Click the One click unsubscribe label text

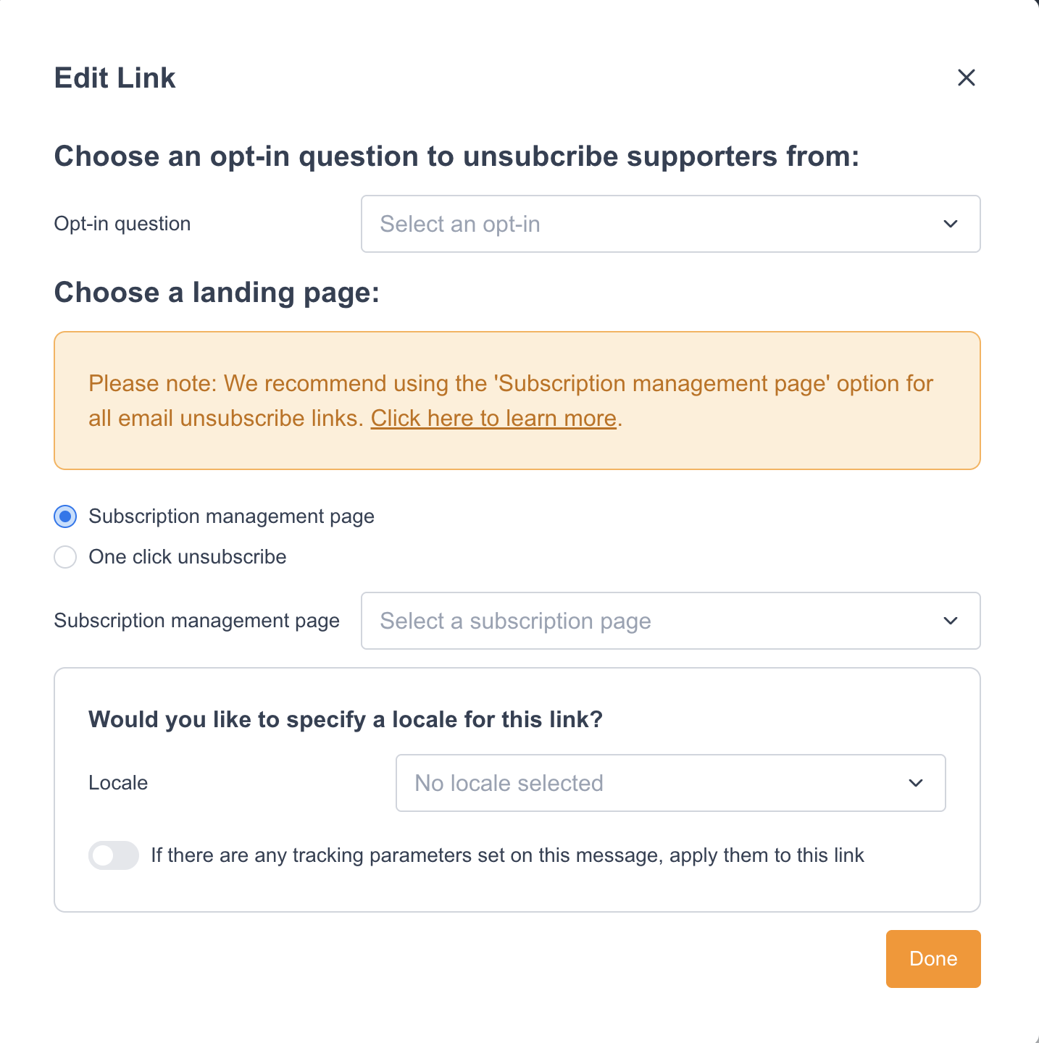click(188, 557)
